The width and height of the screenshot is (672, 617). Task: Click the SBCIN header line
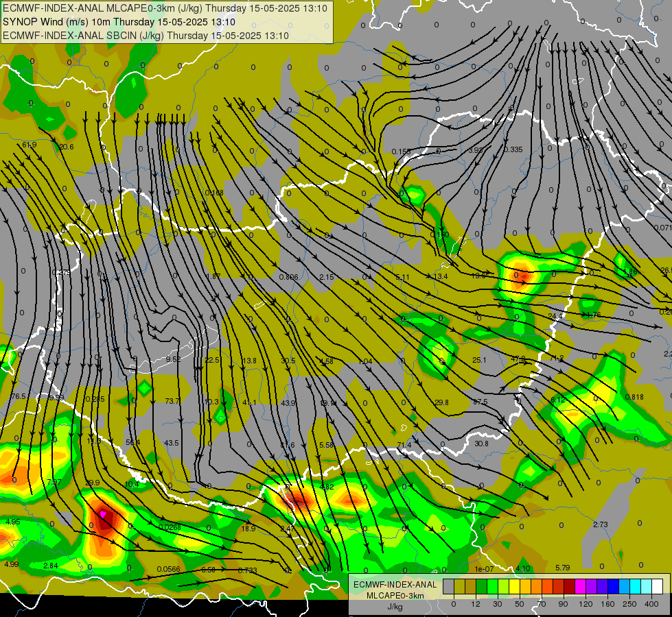click(x=146, y=36)
